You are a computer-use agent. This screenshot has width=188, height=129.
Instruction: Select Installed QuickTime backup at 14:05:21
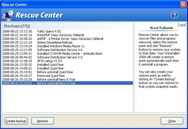click(x=68, y=68)
